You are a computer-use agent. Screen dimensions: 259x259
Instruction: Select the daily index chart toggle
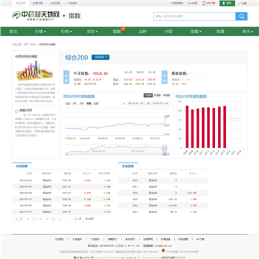[x=148, y=96]
